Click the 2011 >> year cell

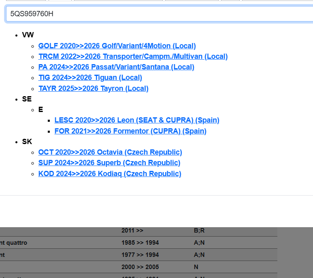[x=132, y=231]
